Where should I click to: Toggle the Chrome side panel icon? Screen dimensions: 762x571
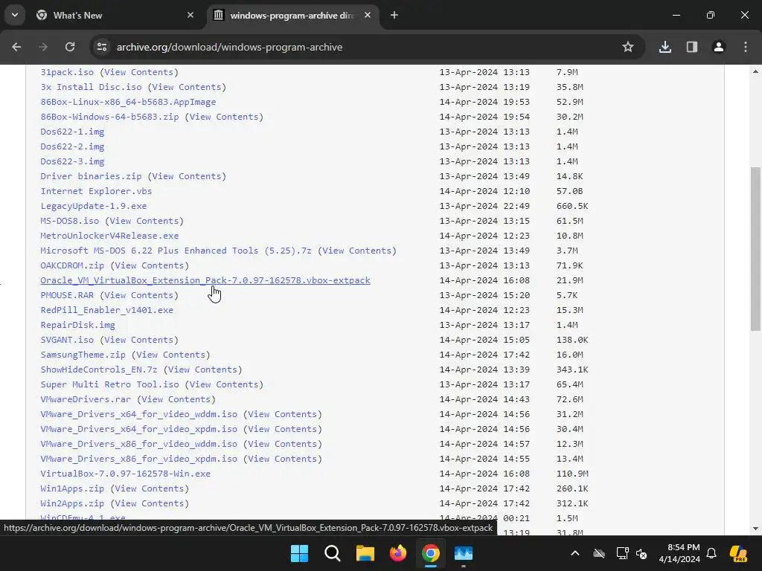click(691, 47)
